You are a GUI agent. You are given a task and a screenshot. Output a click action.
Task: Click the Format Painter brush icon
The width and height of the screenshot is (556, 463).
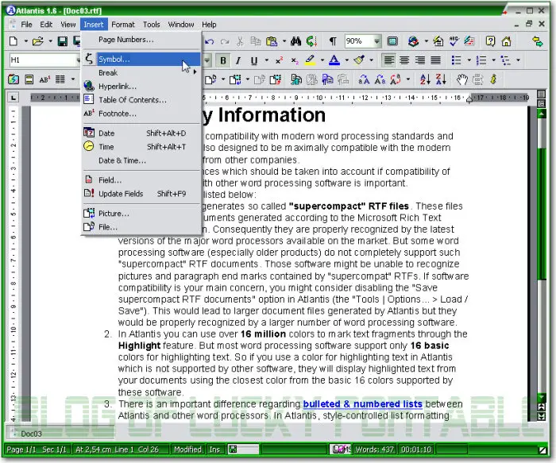(x=360, y=60)
